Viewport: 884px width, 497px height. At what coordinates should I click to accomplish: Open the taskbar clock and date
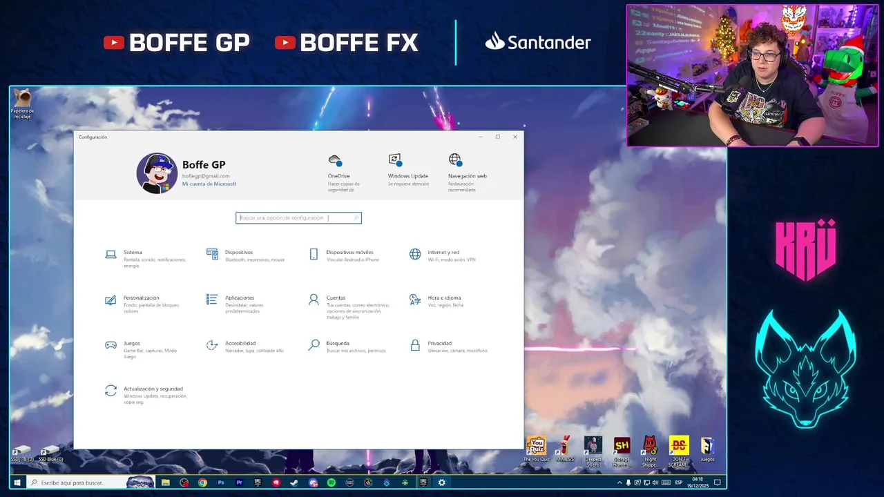698,483
